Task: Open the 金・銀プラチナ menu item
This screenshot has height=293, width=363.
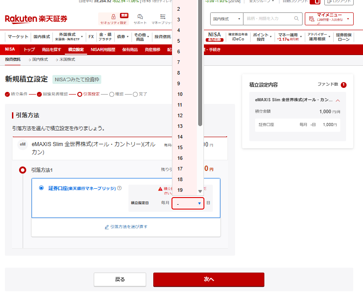Action: pyautogui.click(x=105, y=37)
